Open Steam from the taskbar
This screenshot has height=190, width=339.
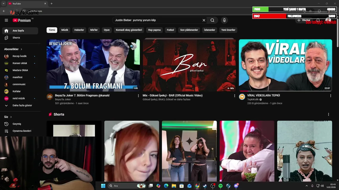coord(205,186)
